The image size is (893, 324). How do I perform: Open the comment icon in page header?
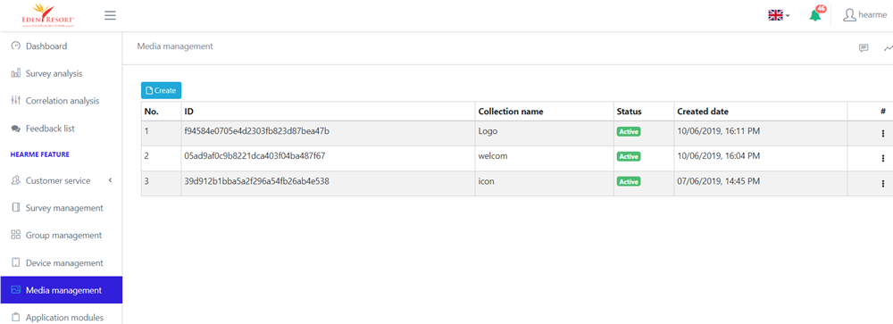point(864,48)
